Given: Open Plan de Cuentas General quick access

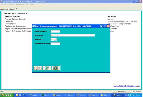Looking at the screenshot, I should point(15,19).
